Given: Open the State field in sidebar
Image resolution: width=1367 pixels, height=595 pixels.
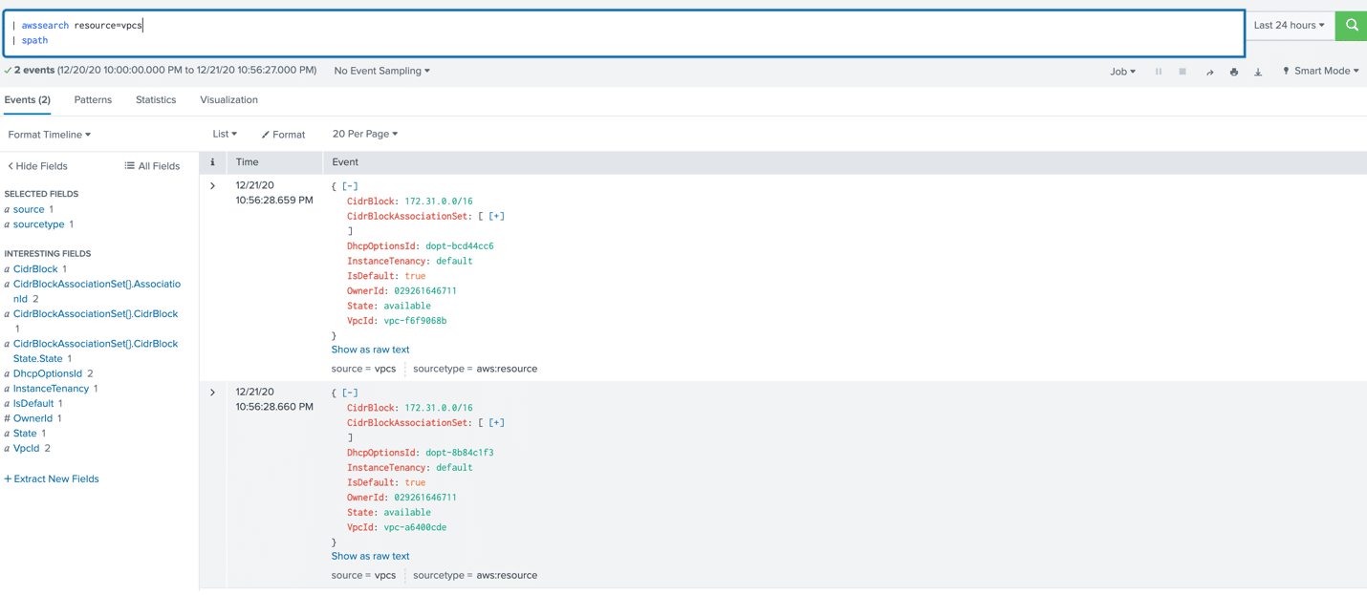Looking at the screenshot, I should 25,434.
